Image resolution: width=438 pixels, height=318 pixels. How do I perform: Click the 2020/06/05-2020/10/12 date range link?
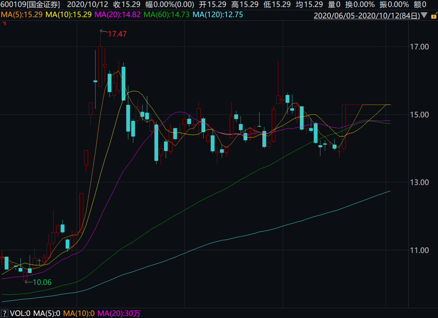tap(367, 15)
